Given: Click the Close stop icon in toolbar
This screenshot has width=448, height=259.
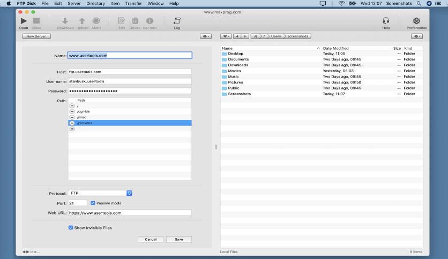Looking at the screenshot, I should pos(36,21).
